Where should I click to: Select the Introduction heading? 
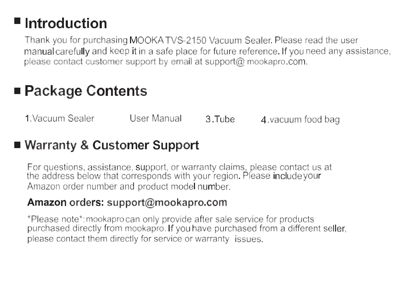click(x=66, y=24)
